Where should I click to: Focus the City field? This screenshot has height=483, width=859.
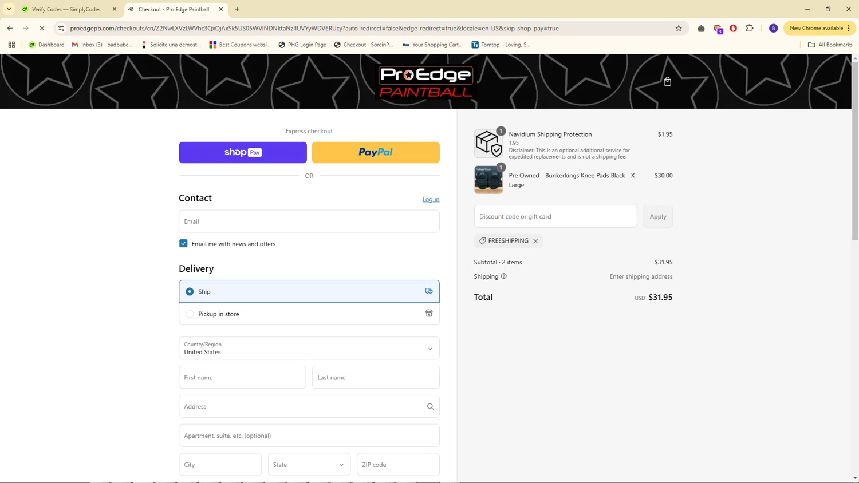[220, 464]
